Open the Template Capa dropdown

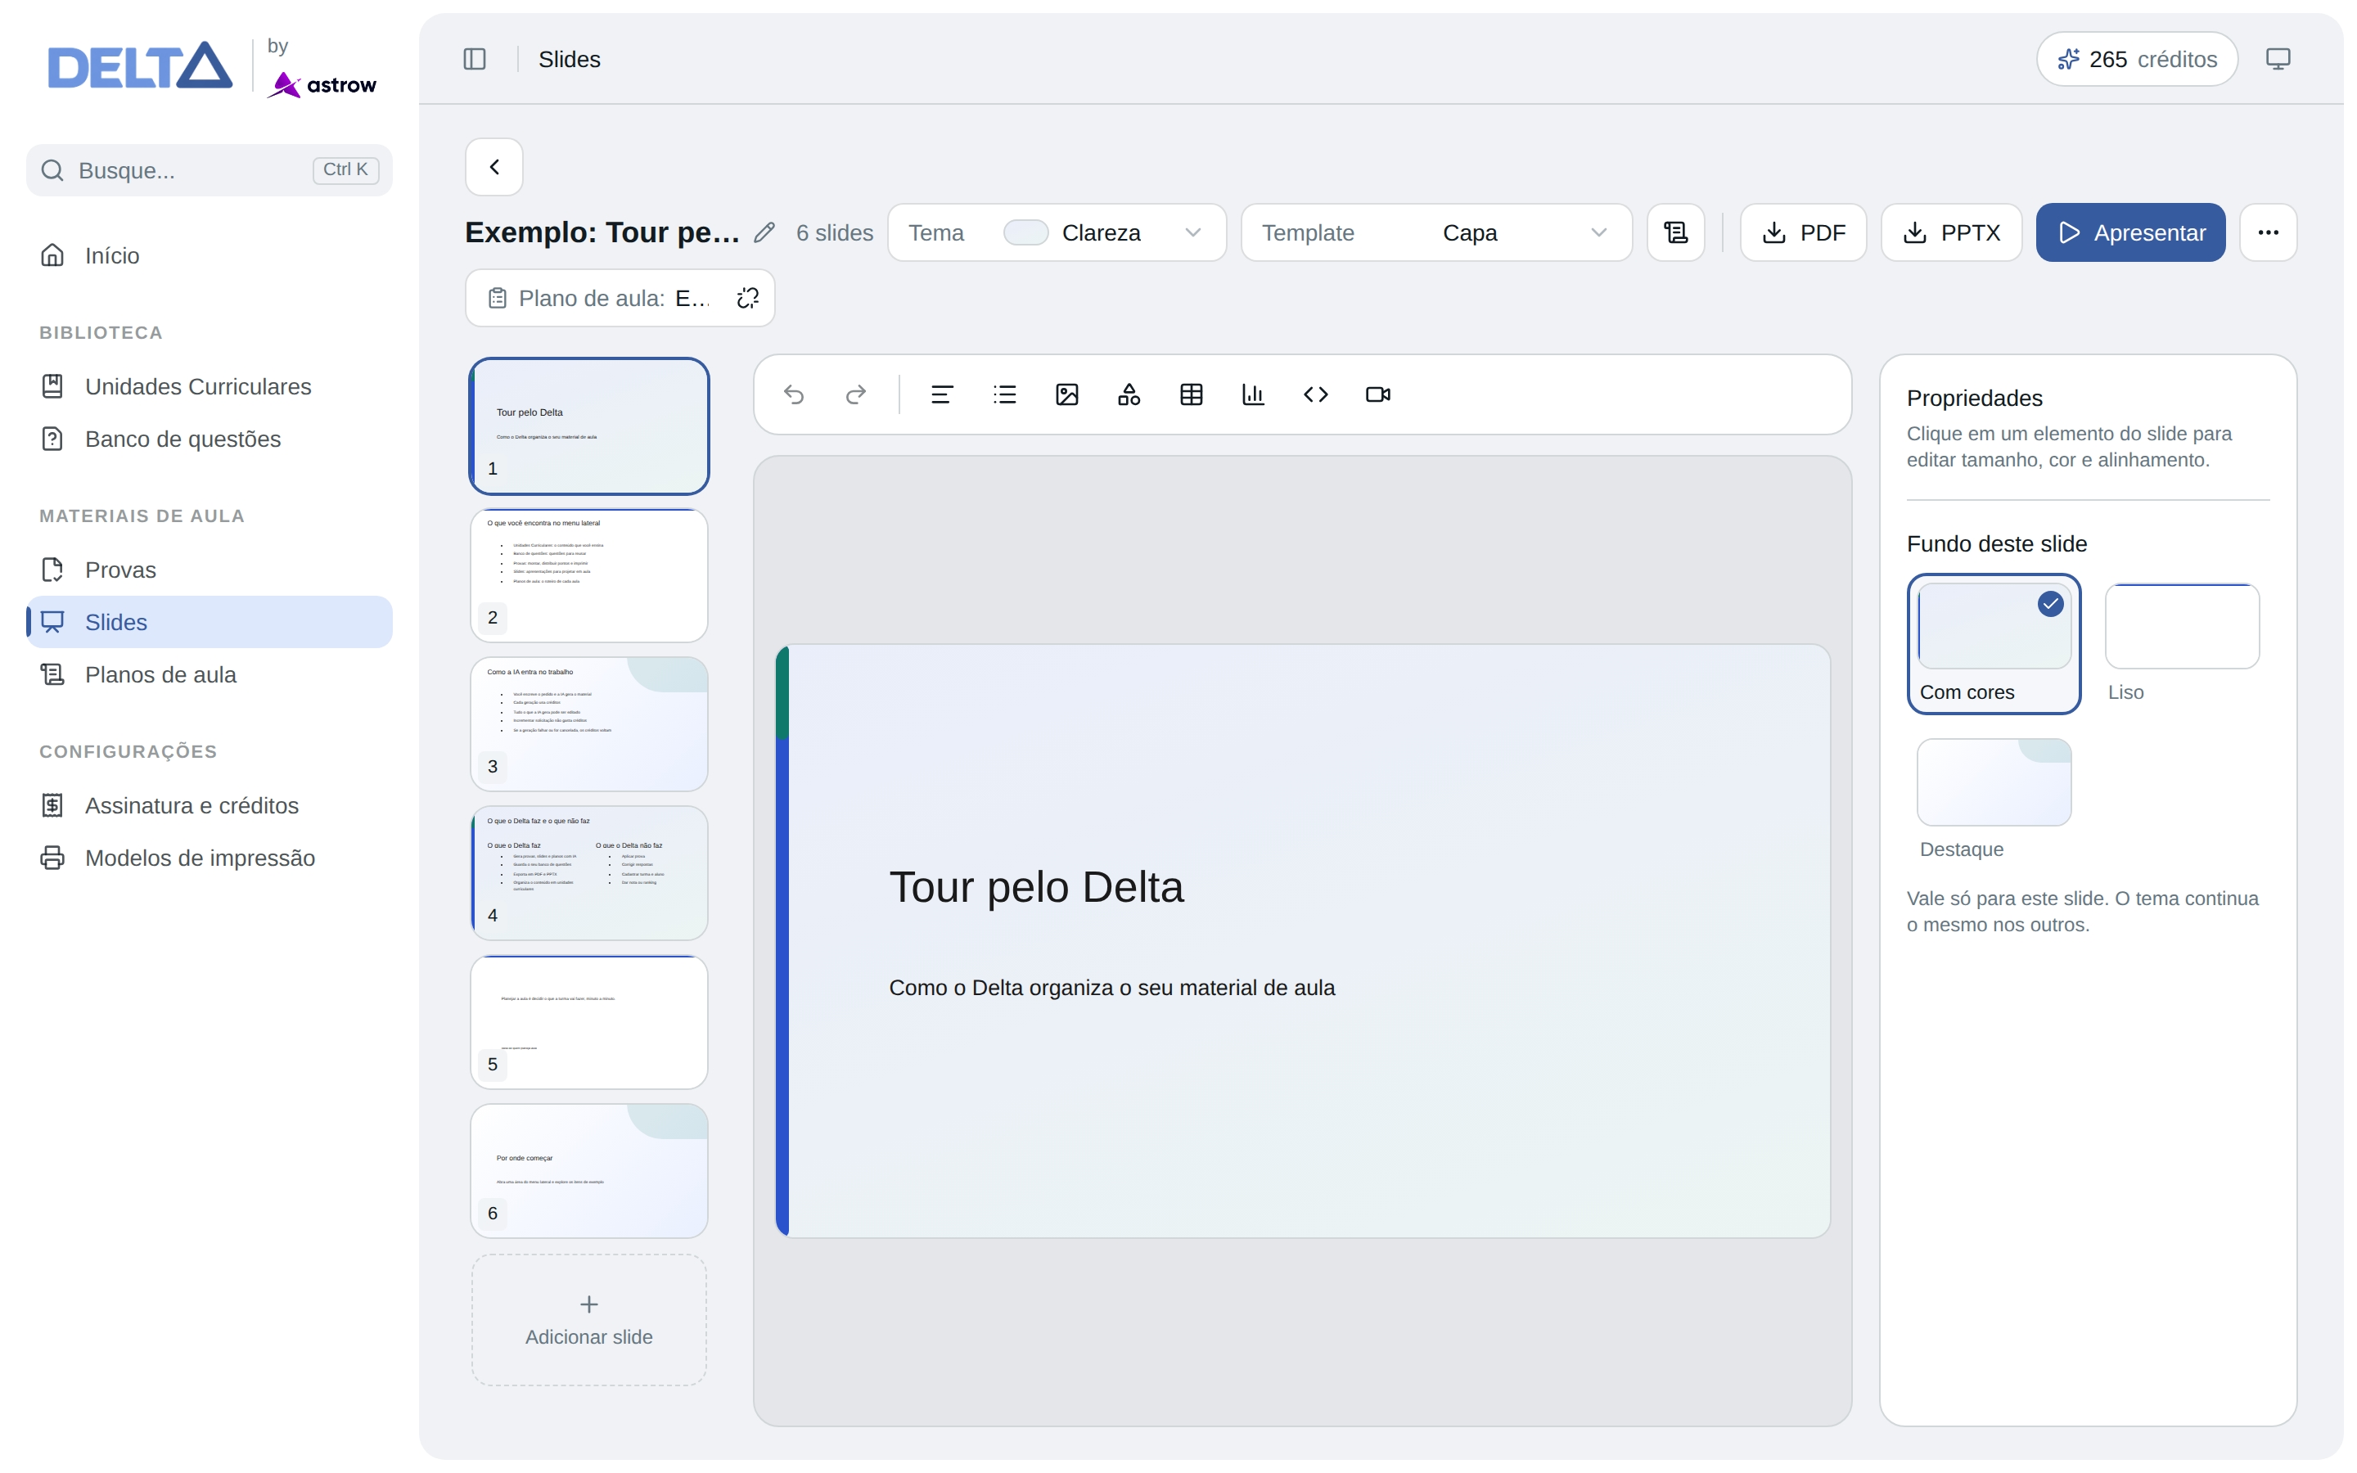(x=1436, y=233)
